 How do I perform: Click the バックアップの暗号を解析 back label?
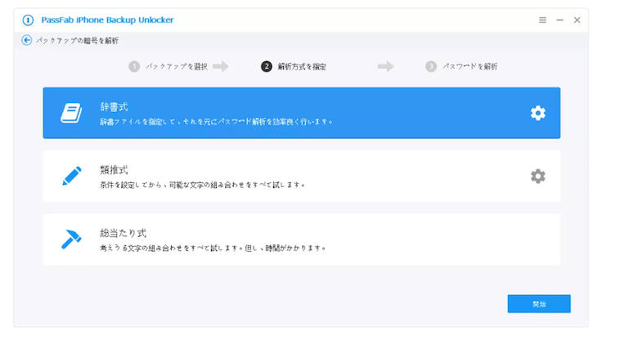(x=77, y=41)
